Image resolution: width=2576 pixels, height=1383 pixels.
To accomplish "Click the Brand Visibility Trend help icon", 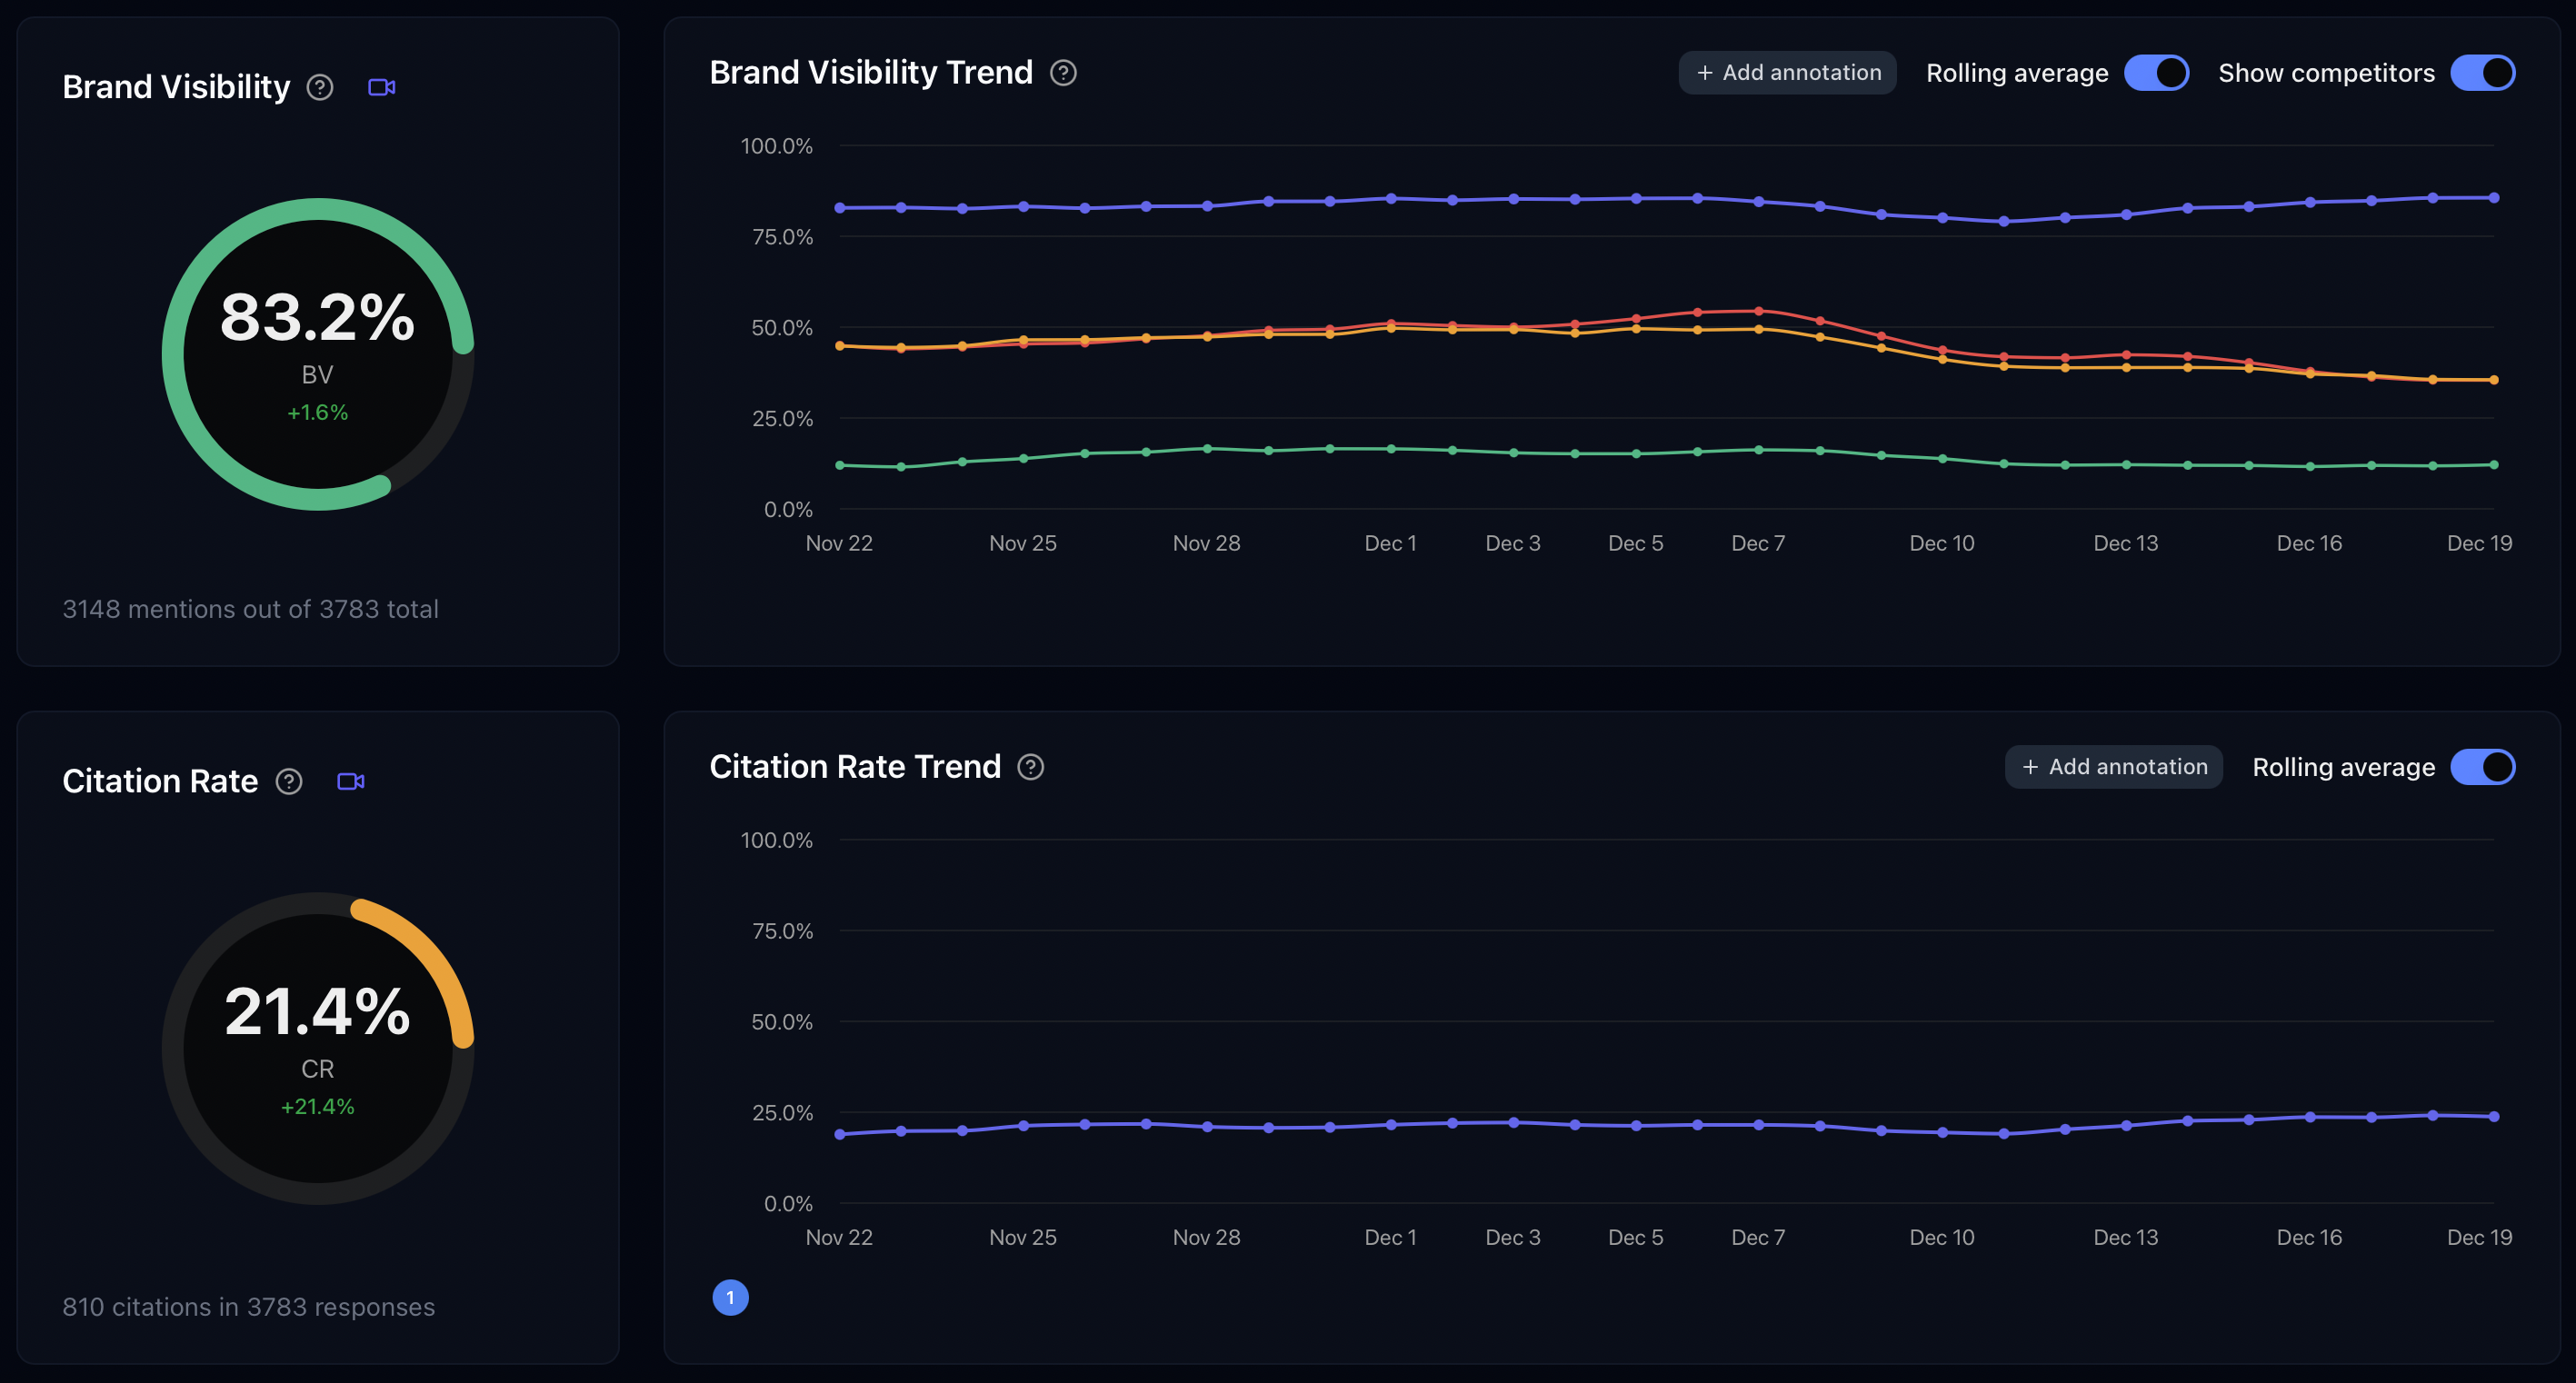I will [1063, 73].
